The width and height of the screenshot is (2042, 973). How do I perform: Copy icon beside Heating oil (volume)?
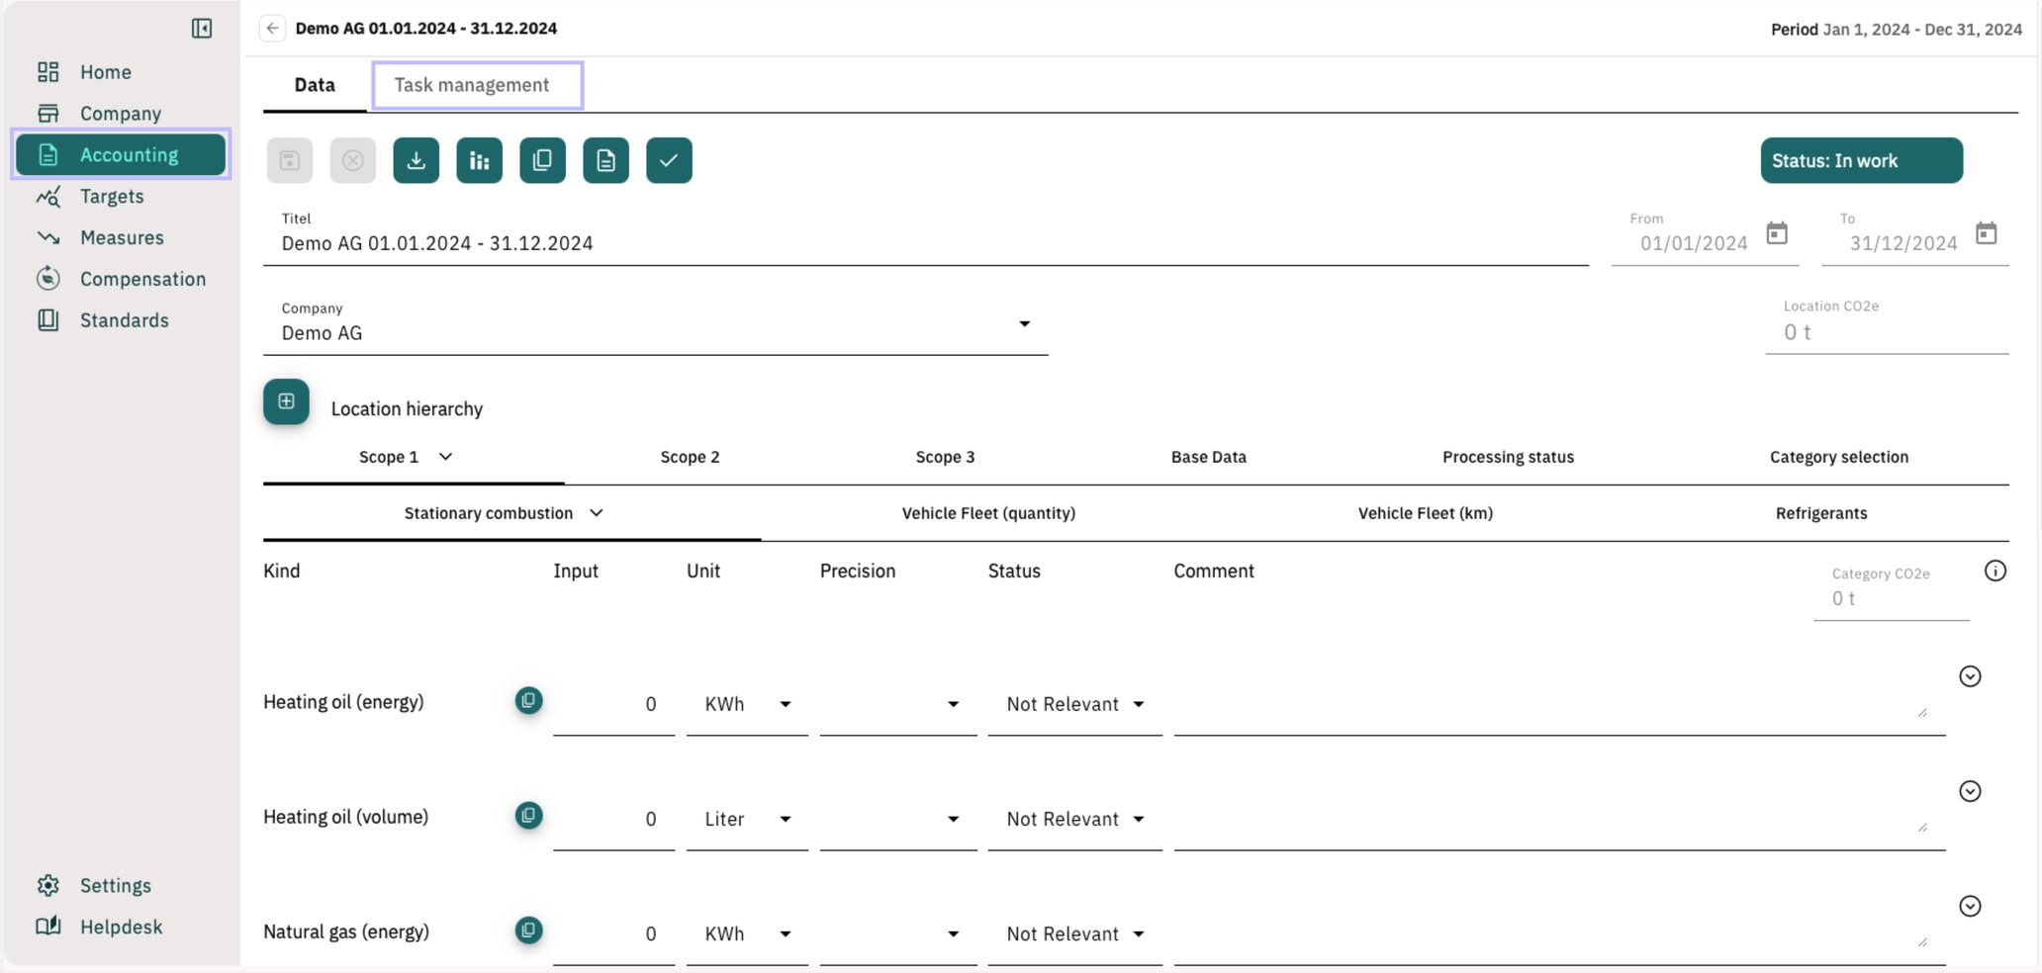(529, 816)
